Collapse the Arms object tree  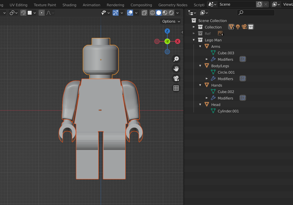coord(200,46)
